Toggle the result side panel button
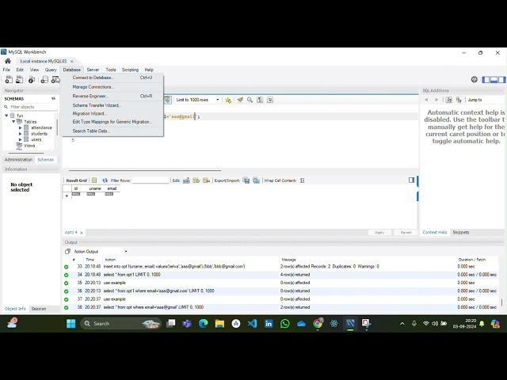 411,180
